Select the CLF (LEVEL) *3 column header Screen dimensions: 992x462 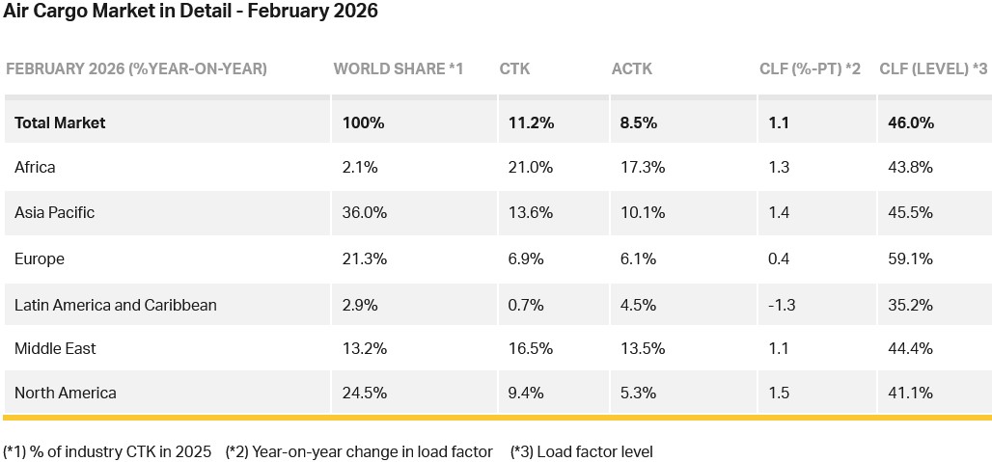tap(932, 69)
